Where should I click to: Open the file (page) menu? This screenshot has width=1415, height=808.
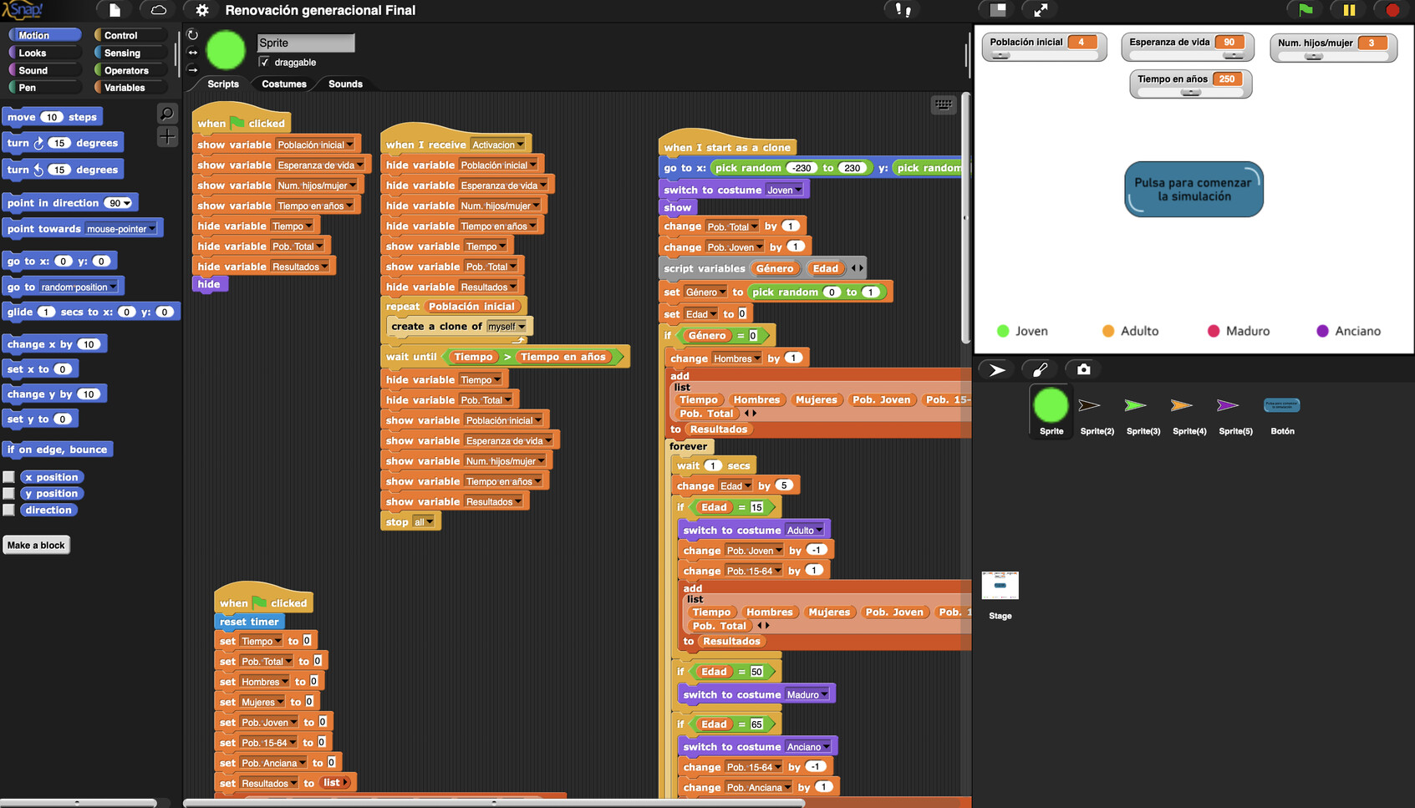coord(115,10)
